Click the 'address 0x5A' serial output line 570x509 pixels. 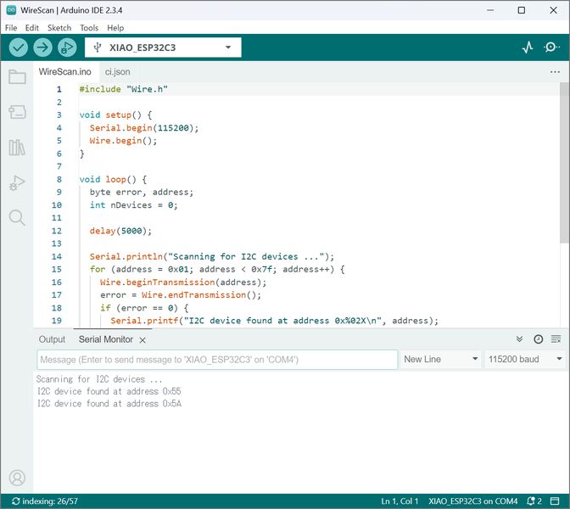(109, 404)
